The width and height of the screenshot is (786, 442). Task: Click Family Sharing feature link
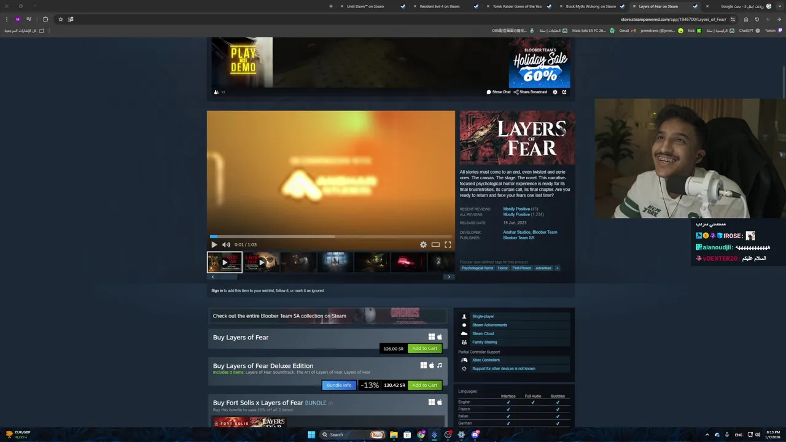click(484, 342)
